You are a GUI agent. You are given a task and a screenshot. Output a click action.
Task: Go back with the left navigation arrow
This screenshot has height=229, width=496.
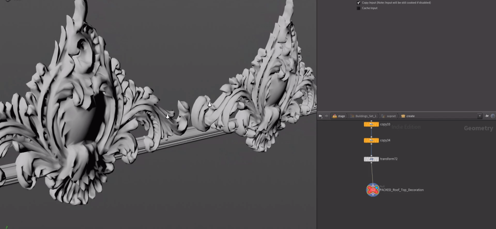tap(320, 116)
